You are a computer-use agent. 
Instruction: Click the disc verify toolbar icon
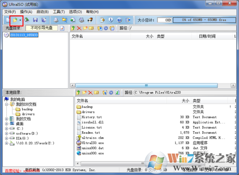82,20
